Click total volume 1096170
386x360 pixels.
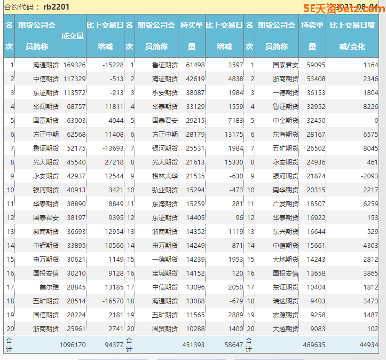click(x=73, y=345)
